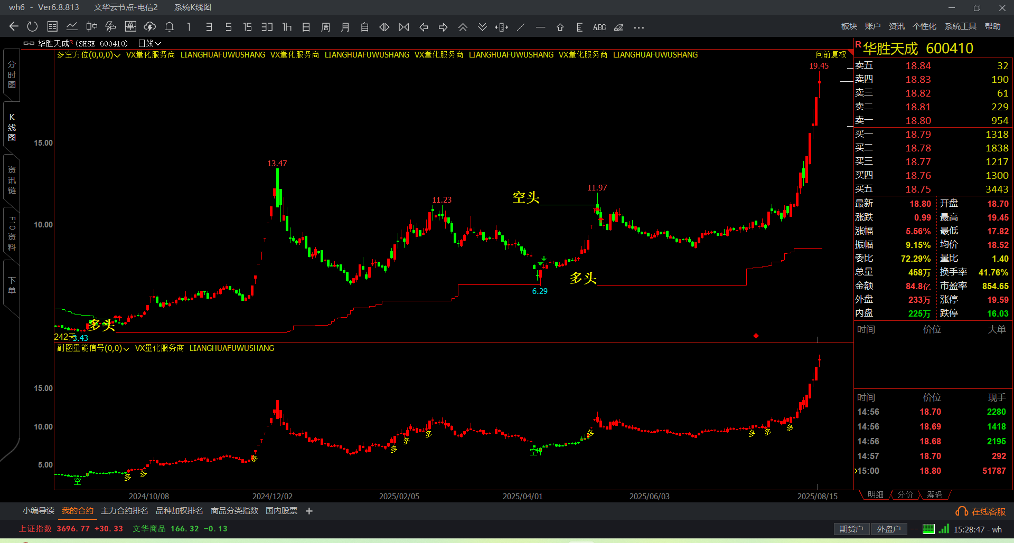This screenshot has width=1014, height=543.
Task: Select the 30-minute period button
Action: [x=267, y=27]
